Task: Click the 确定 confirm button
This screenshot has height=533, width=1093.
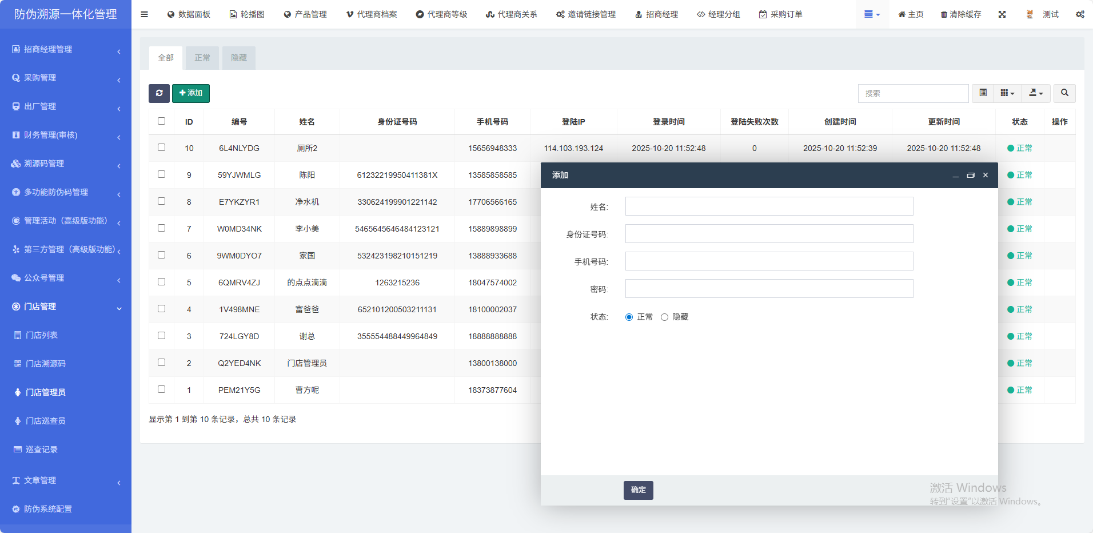Action: coord(638,490)
